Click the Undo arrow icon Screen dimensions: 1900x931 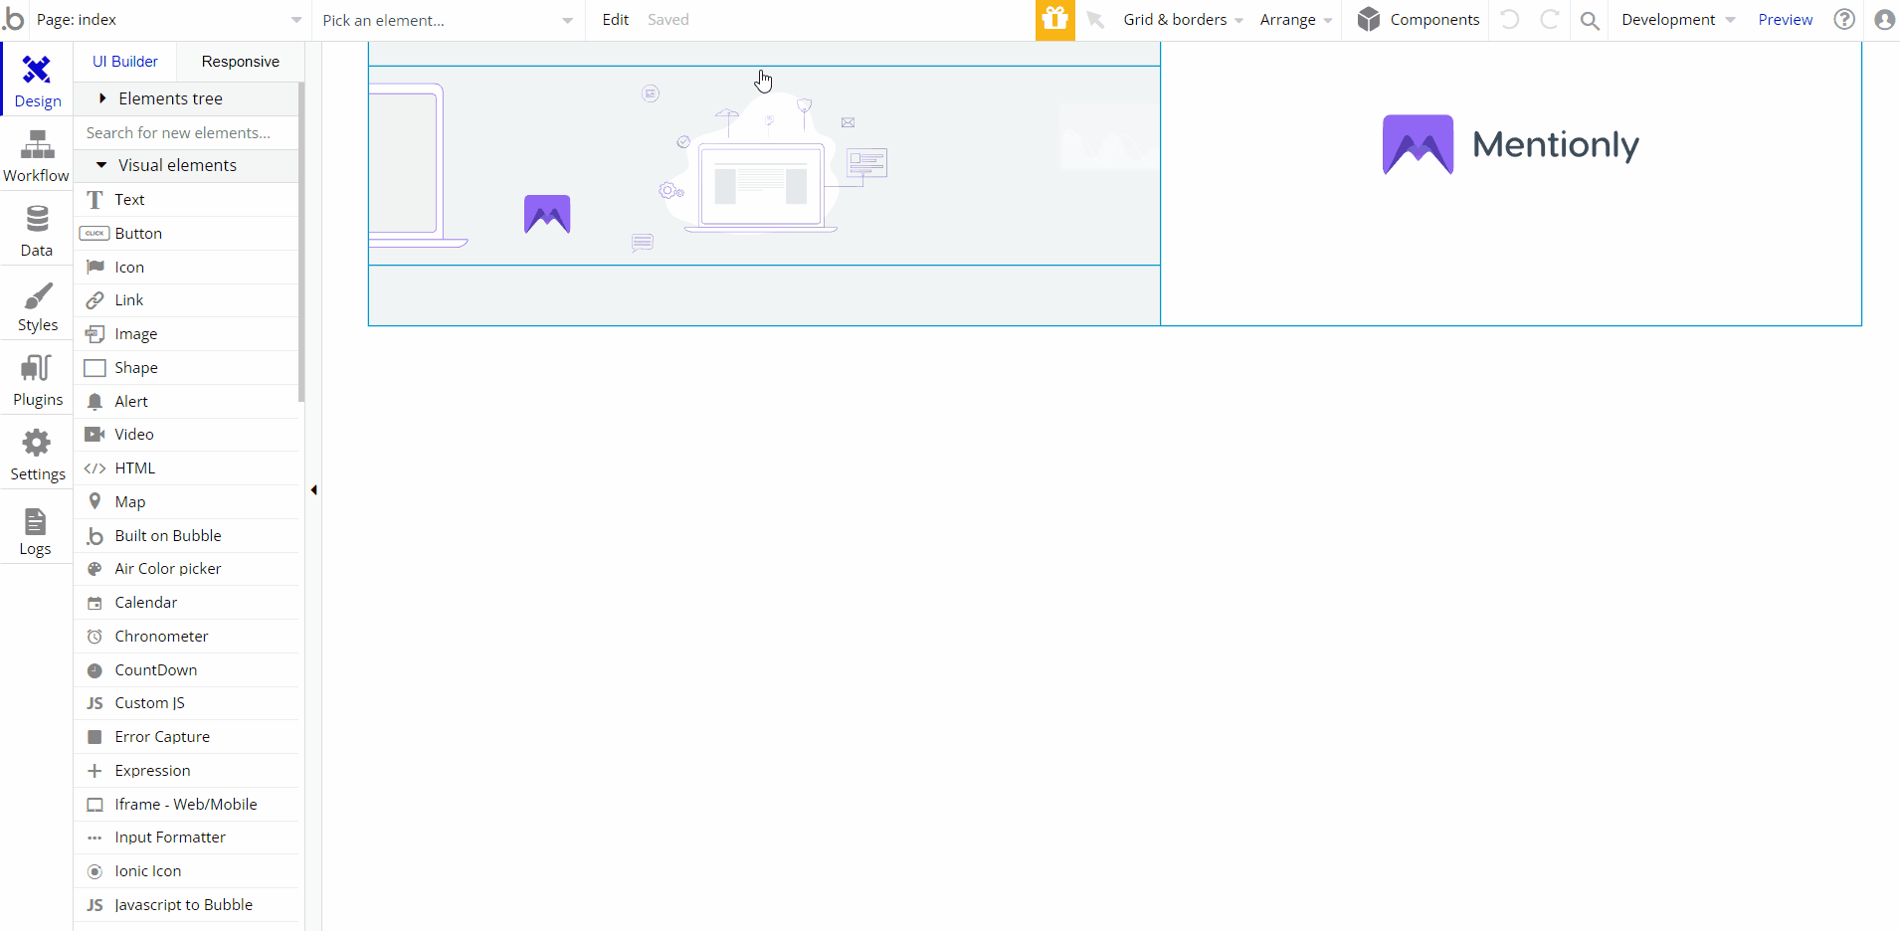click(1509, 20)
